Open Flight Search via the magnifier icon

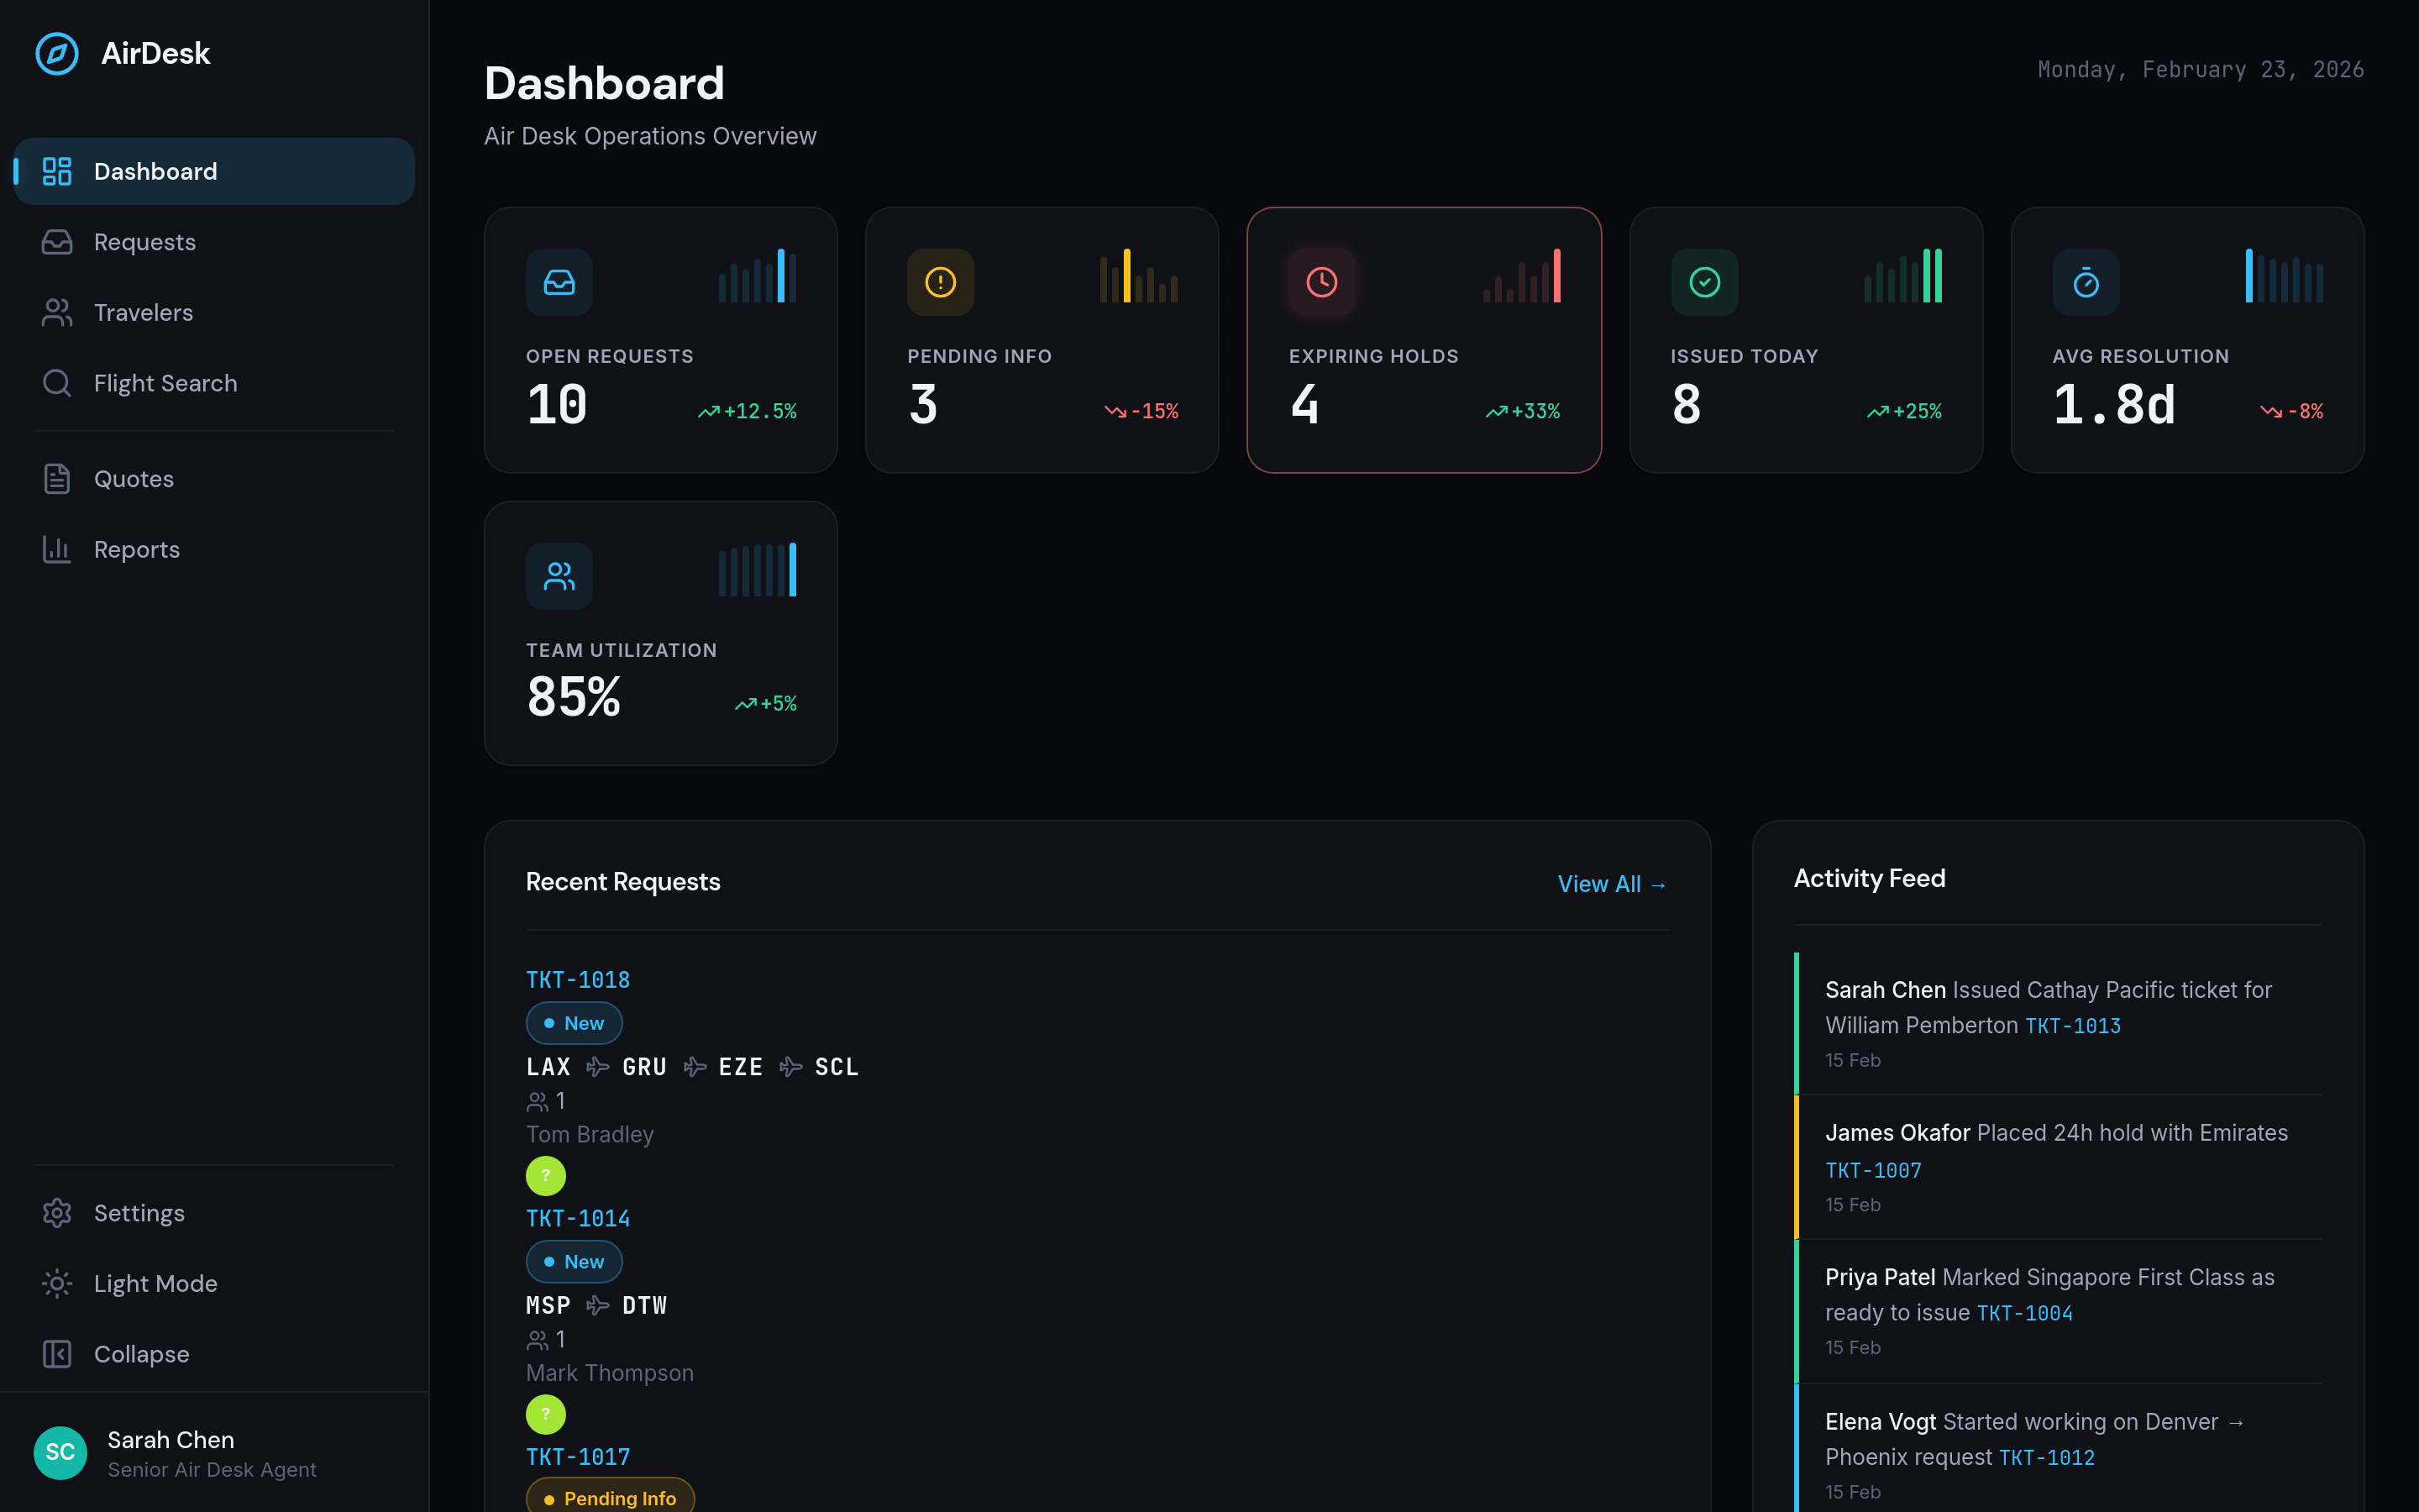point(57,383)
